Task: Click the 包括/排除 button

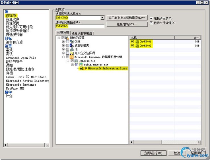Action: [x=127, y=24]
